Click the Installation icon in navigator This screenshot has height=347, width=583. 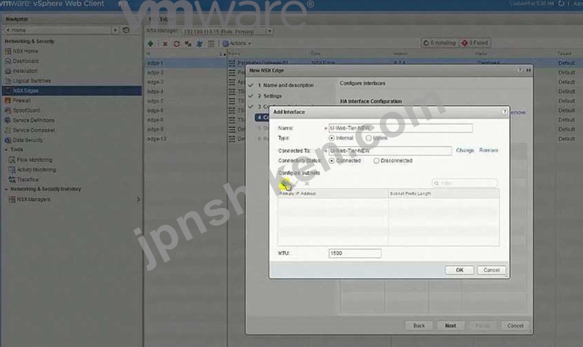click(x=8, y=71)
